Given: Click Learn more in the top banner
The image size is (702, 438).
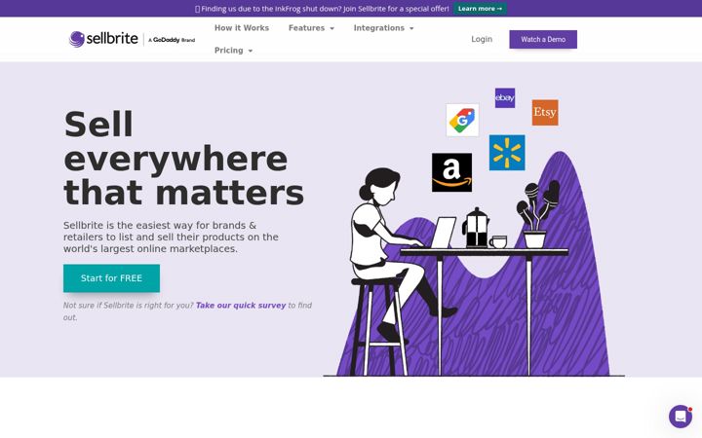Looking at the screenshot, I should tap(480, 9).
